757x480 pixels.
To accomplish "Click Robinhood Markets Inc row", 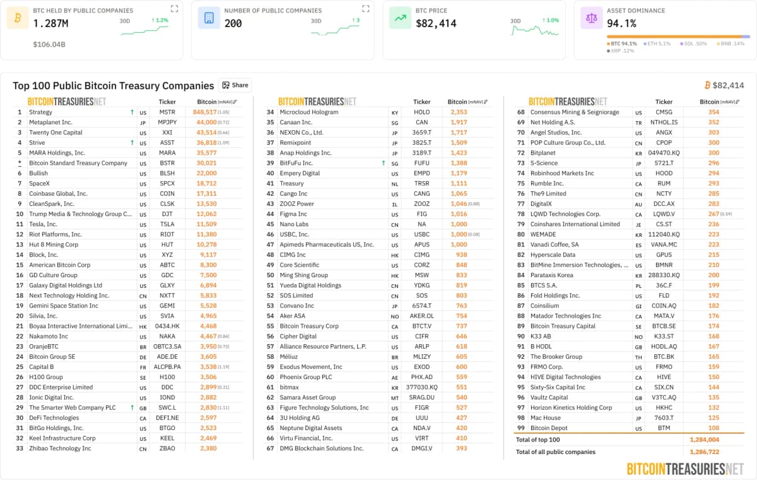I will tap(629, 173).
